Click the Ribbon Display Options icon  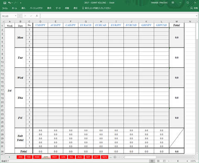[173, 2]
